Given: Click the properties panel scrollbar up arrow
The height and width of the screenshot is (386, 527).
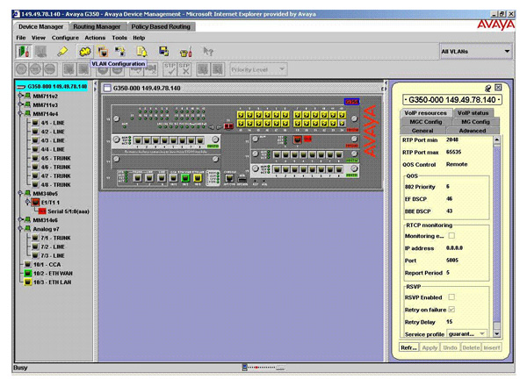Looking at the screenshot, I should pos(497,139).
